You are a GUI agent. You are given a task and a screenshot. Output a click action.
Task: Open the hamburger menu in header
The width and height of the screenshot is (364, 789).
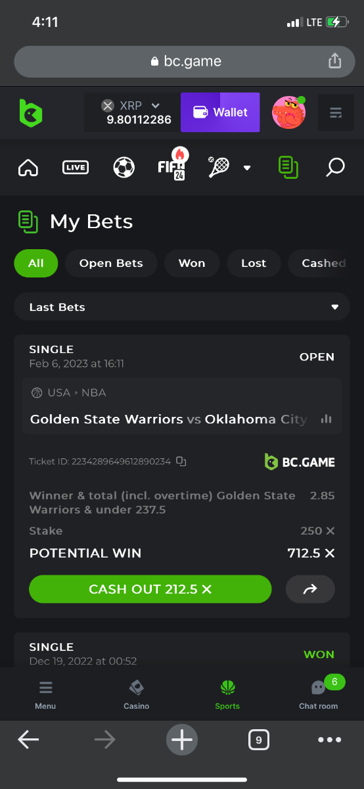(336, 112)
